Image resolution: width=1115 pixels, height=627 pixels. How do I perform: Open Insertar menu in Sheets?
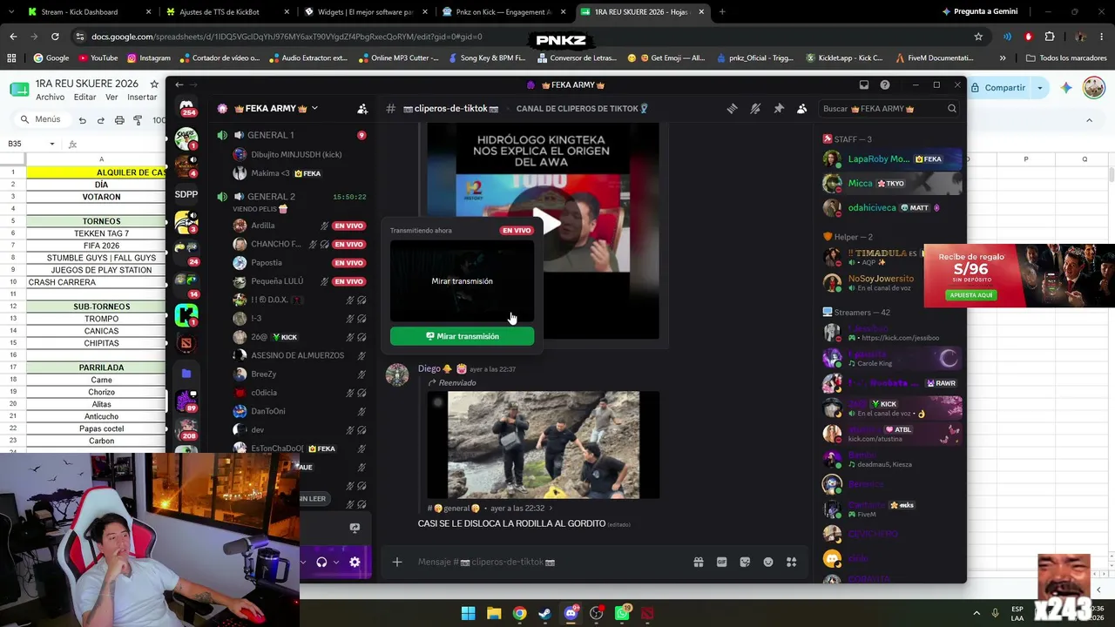click(x=142, y=98)
